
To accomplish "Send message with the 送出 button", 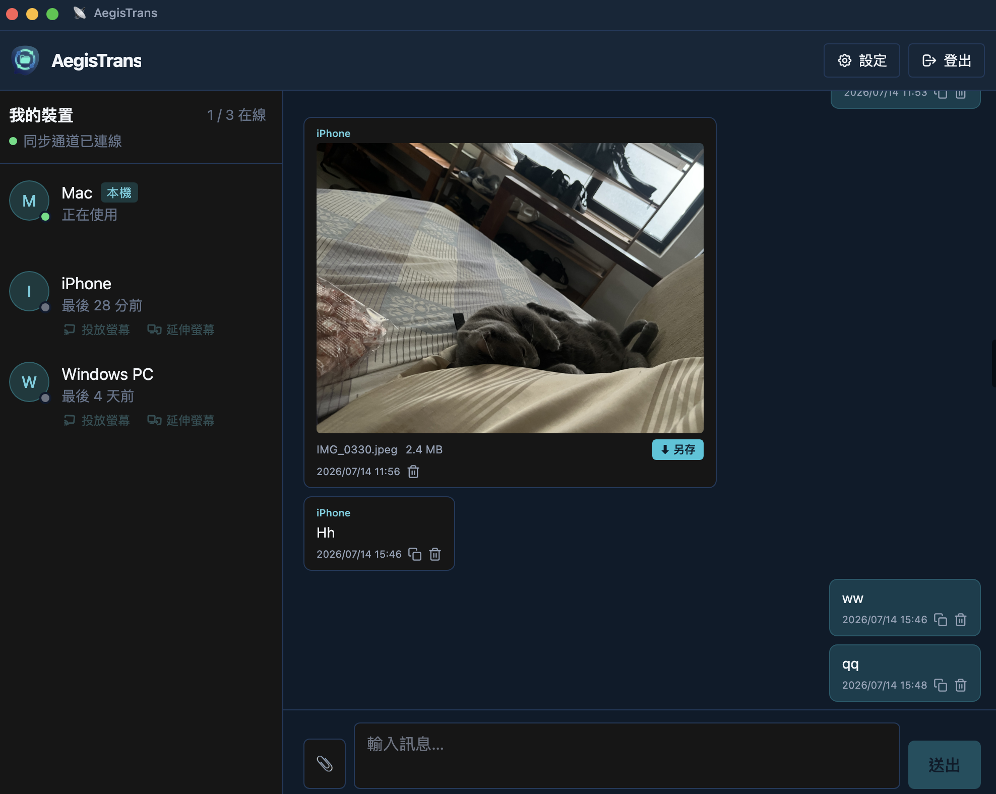I will tap(945, 764).
